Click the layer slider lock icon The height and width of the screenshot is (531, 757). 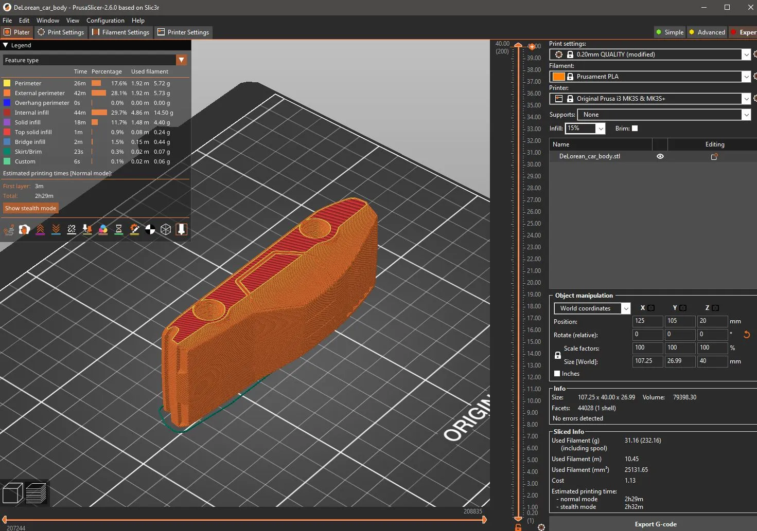tap(518, 527)
